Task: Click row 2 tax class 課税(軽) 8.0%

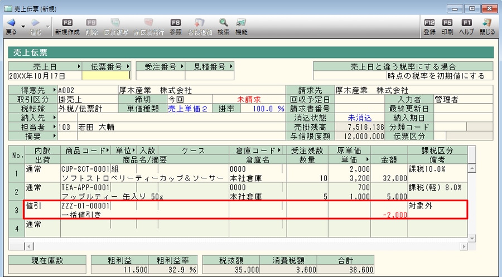Action: pos(435,187)
